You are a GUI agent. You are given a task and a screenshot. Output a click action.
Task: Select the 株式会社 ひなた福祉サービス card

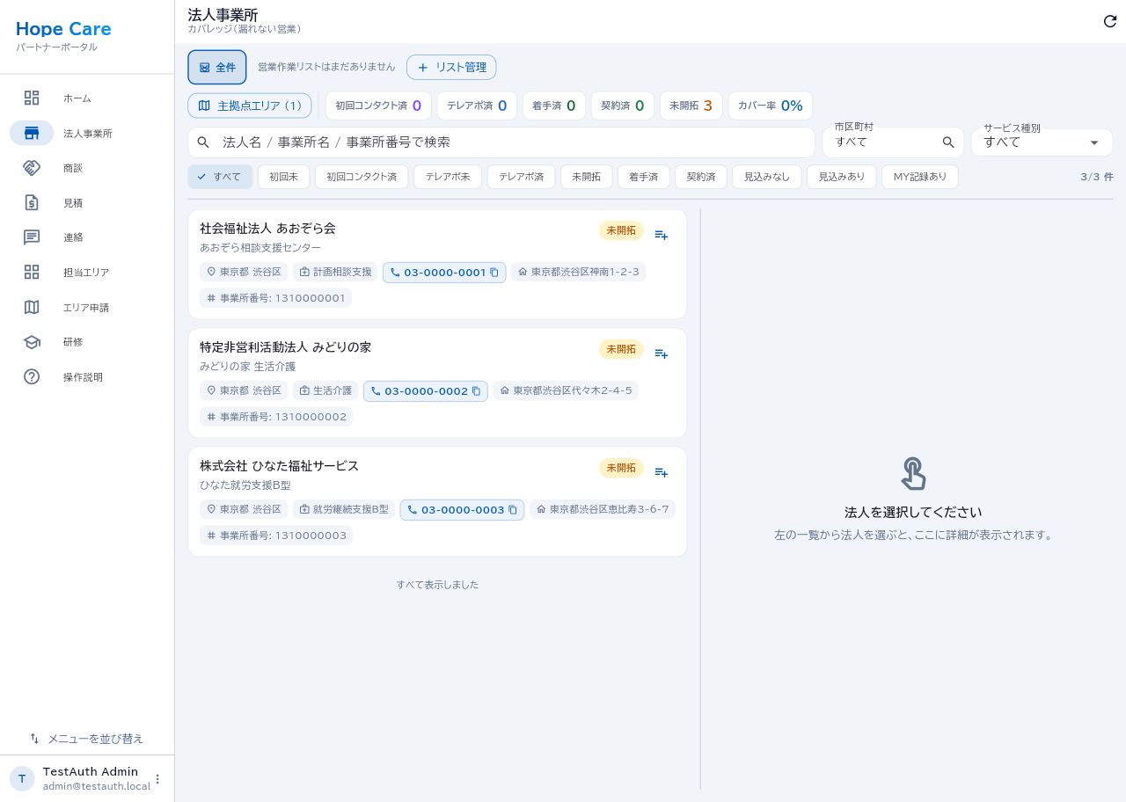click(437, 501)
